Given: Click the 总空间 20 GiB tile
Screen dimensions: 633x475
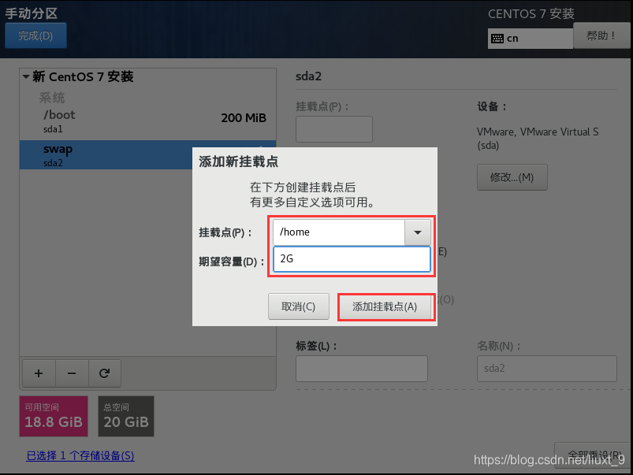Looking at the screenshot, I should 125,416.
